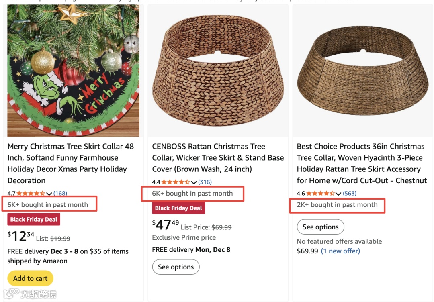Click See options for CENBOSS collar
Screen dimensions: 434x302
[176, 267]
